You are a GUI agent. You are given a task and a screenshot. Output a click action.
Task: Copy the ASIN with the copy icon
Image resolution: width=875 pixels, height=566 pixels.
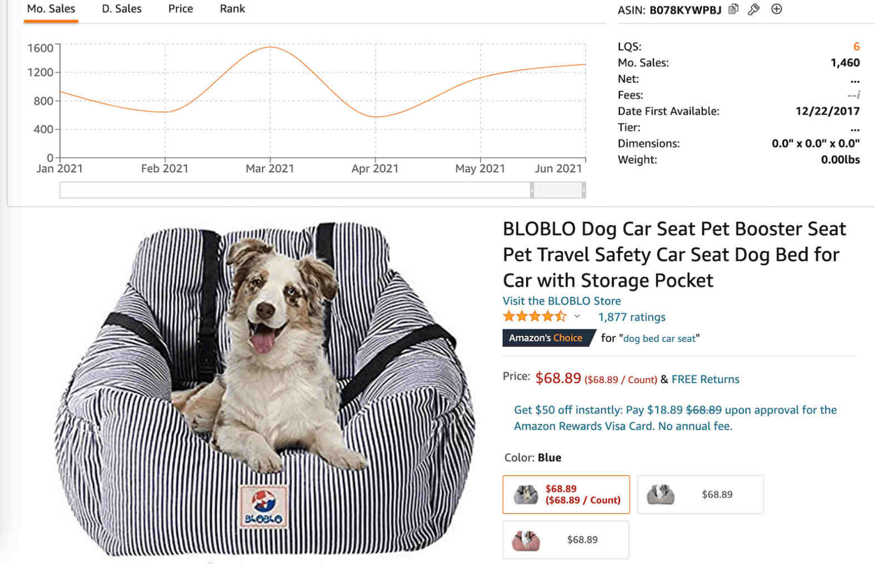pyautogui.click(x=733, y=9)
